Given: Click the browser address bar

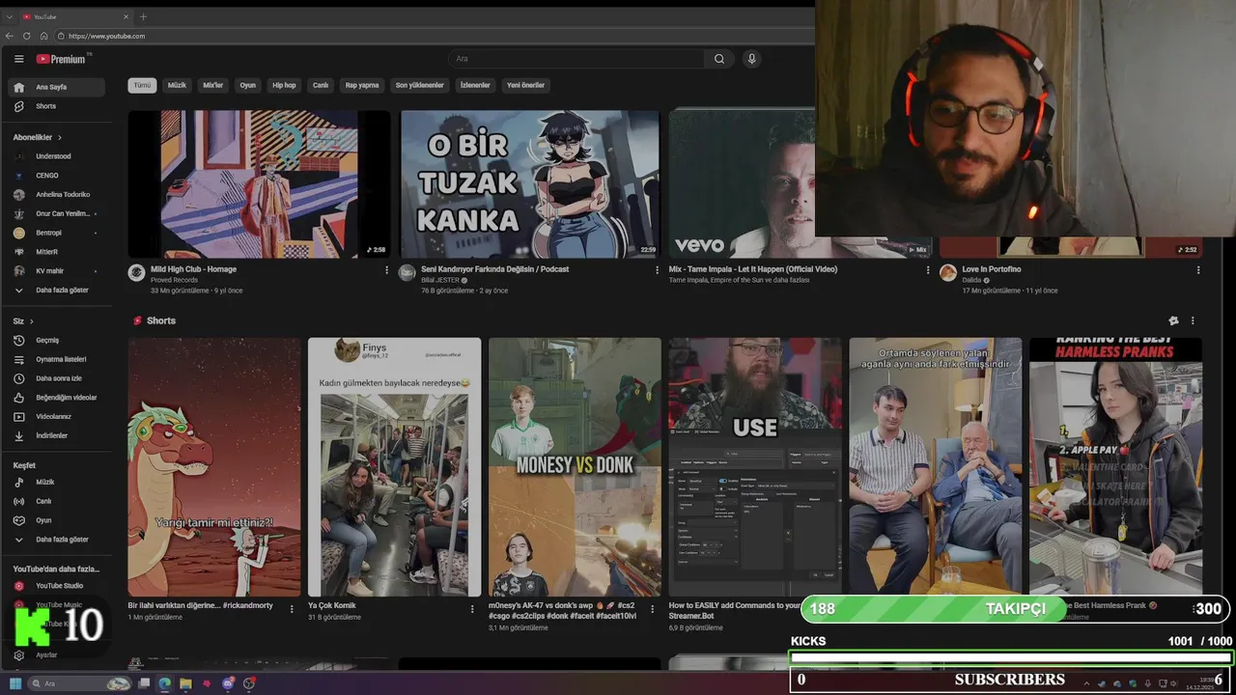Looking at the screenshot, I should [x=425, y=36].
